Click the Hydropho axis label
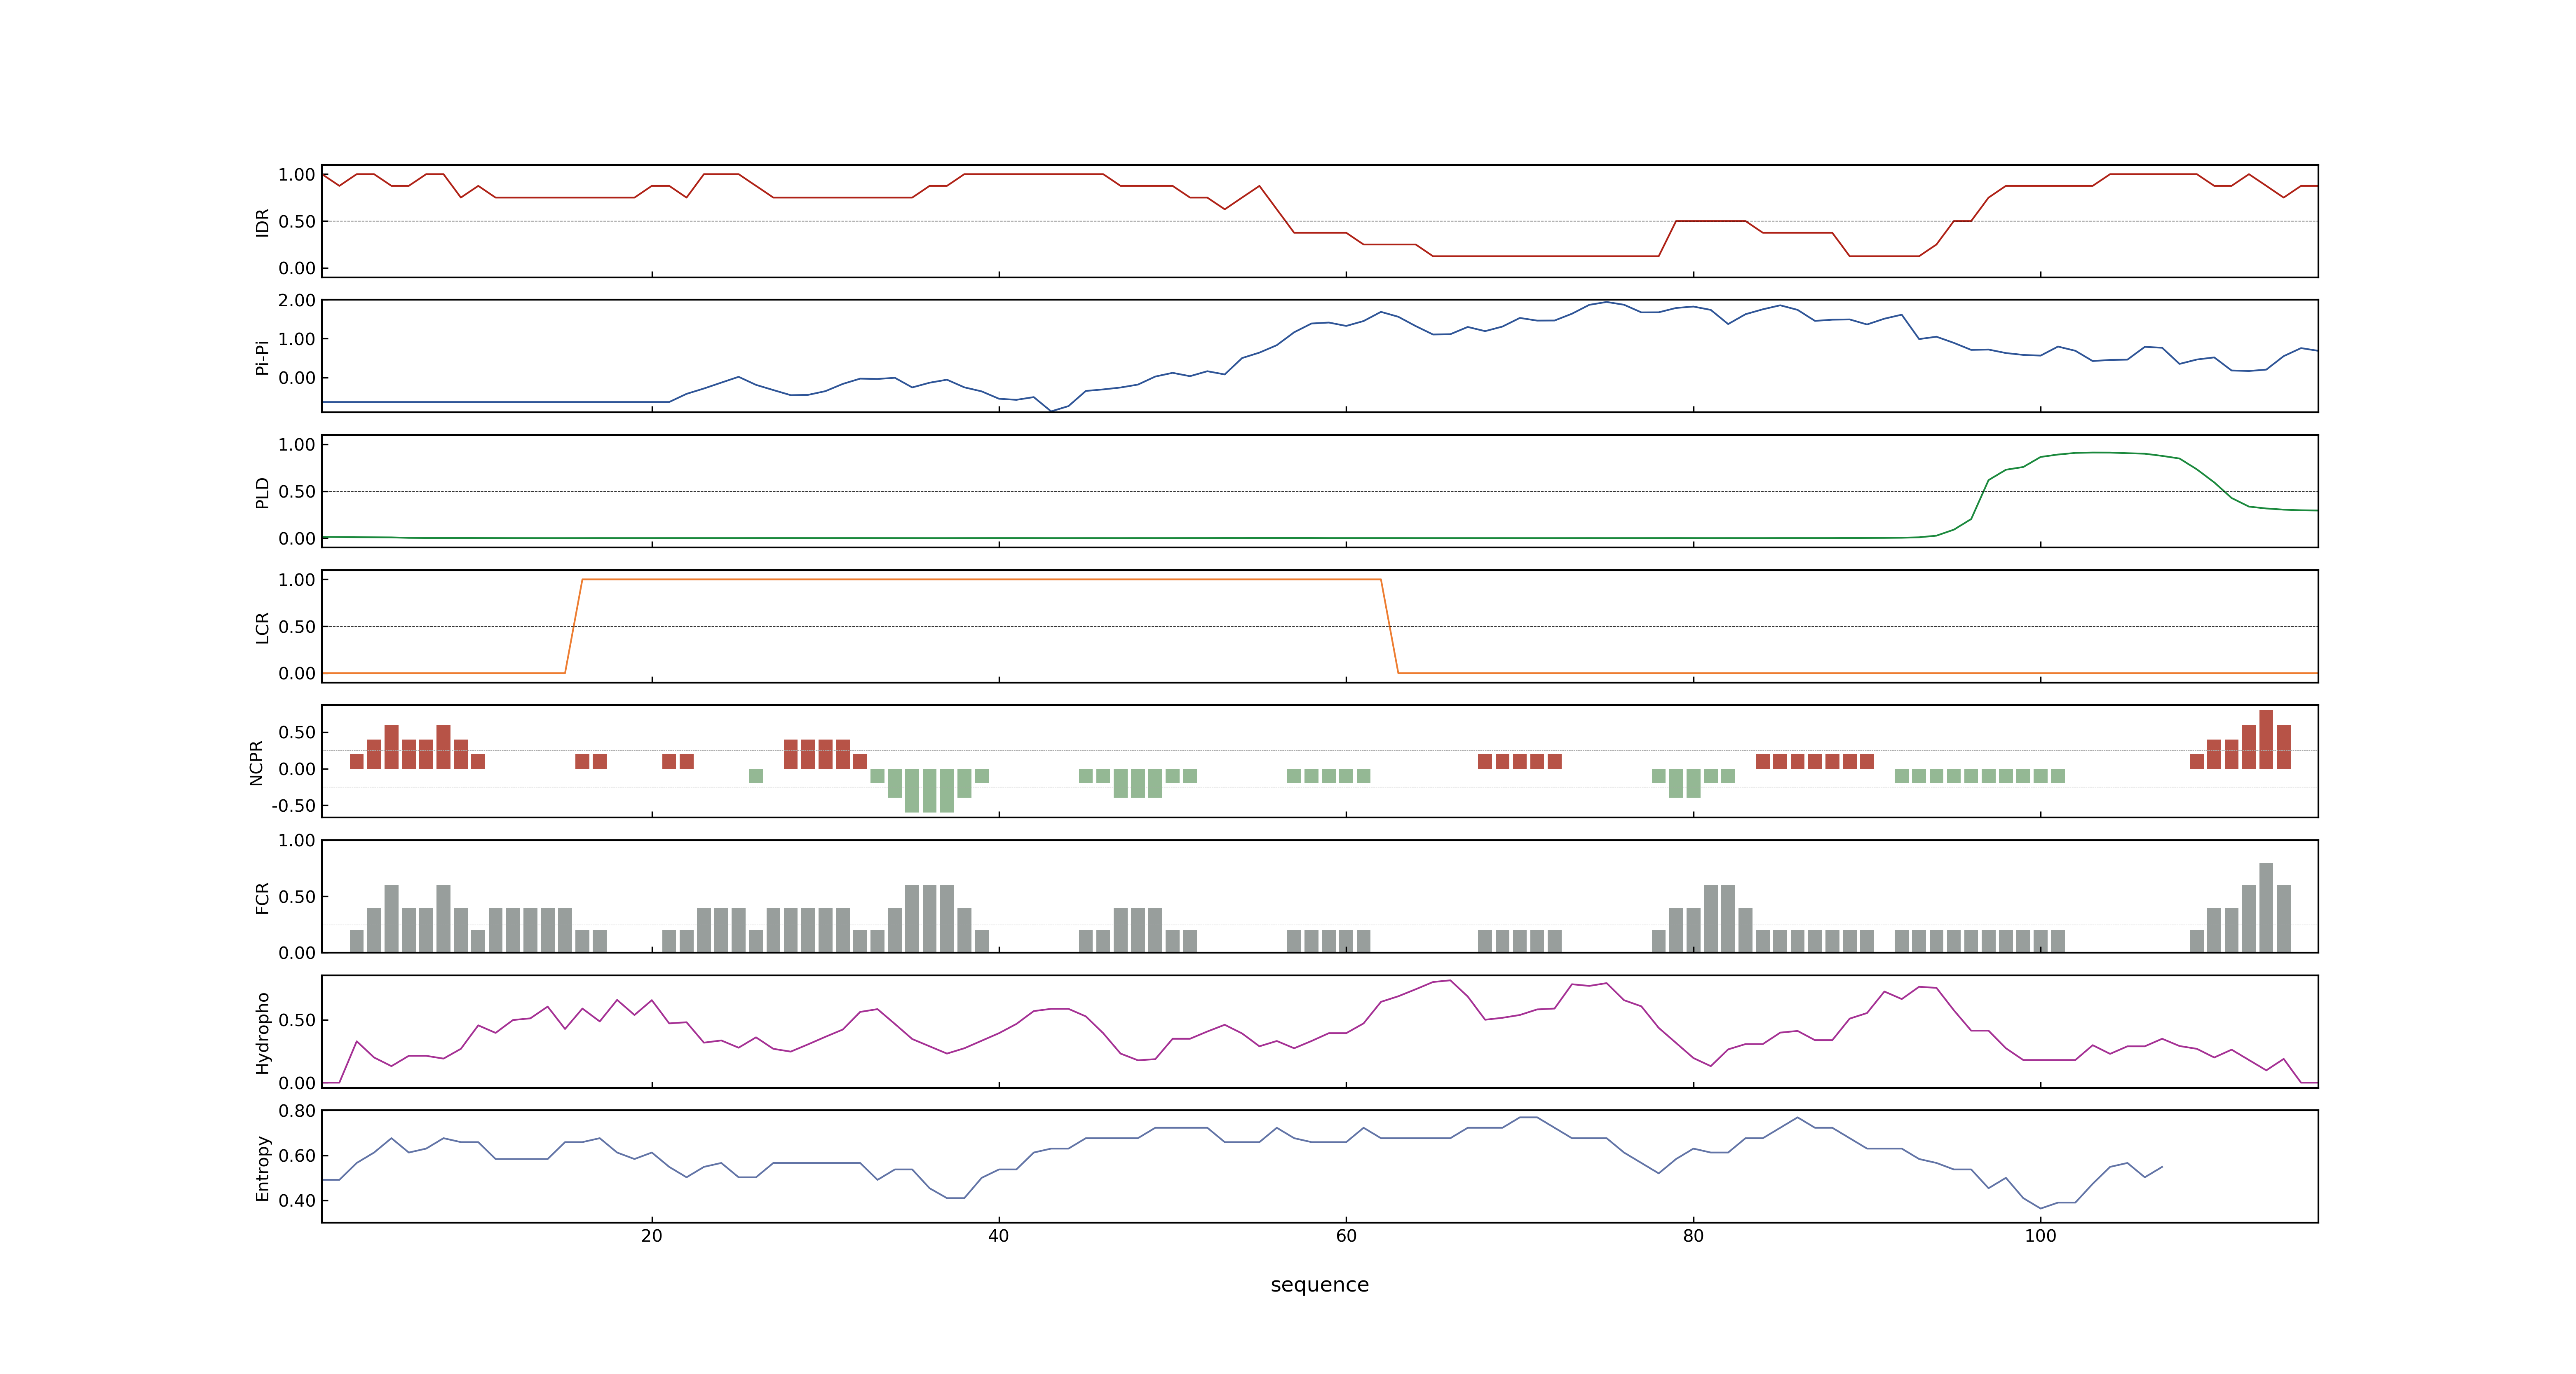The width and height of the screenshot is (2576, 1374). pos(263,1033)
